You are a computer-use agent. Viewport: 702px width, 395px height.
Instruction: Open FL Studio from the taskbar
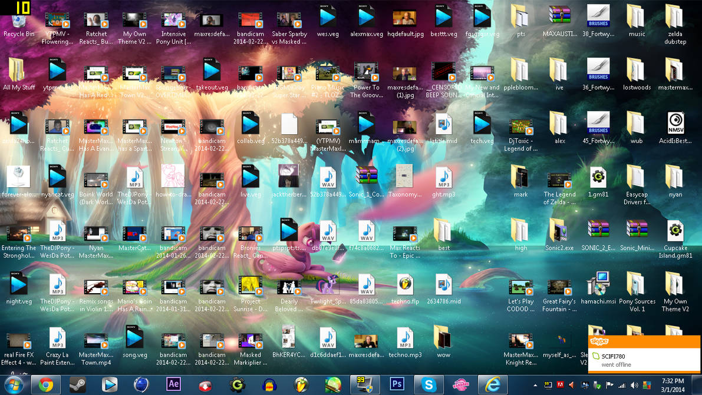point(301,386)
